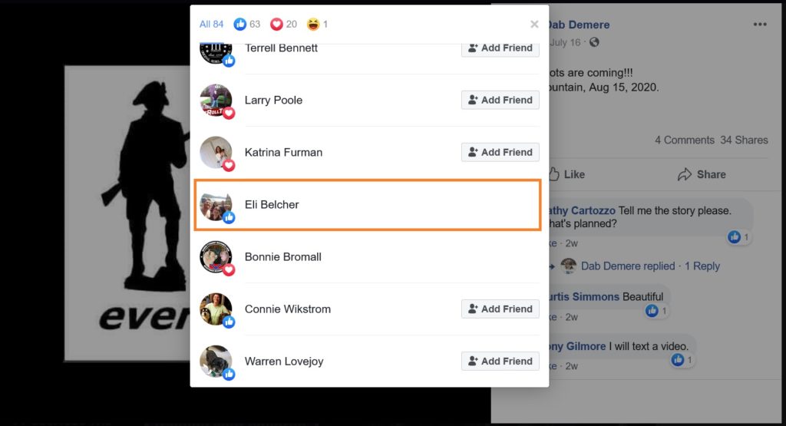This screenshot has height=426, width=786.
Task: Filter by the Haha laughing emoji reaction
Action: [x=317, y=24]
